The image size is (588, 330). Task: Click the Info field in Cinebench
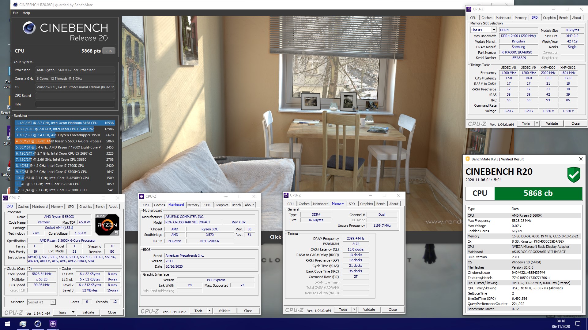coord(75,104)
